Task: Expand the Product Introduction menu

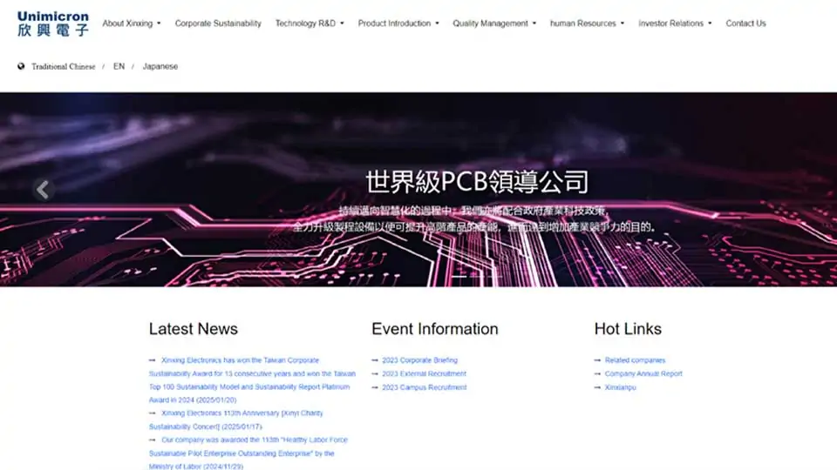Action: 398,23
